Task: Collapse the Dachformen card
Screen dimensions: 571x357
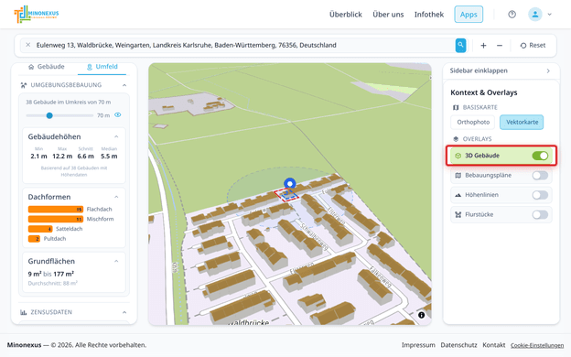Action: click(x=116, y=197)
